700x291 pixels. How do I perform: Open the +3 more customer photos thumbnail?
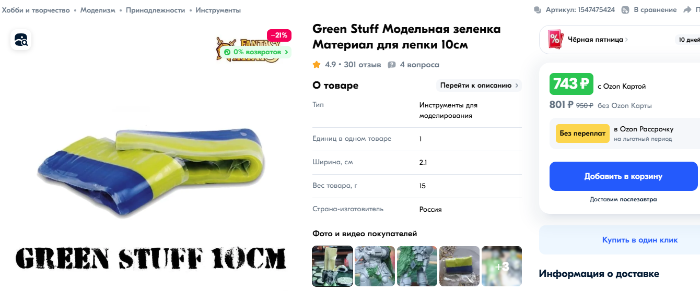click(501, 266)
